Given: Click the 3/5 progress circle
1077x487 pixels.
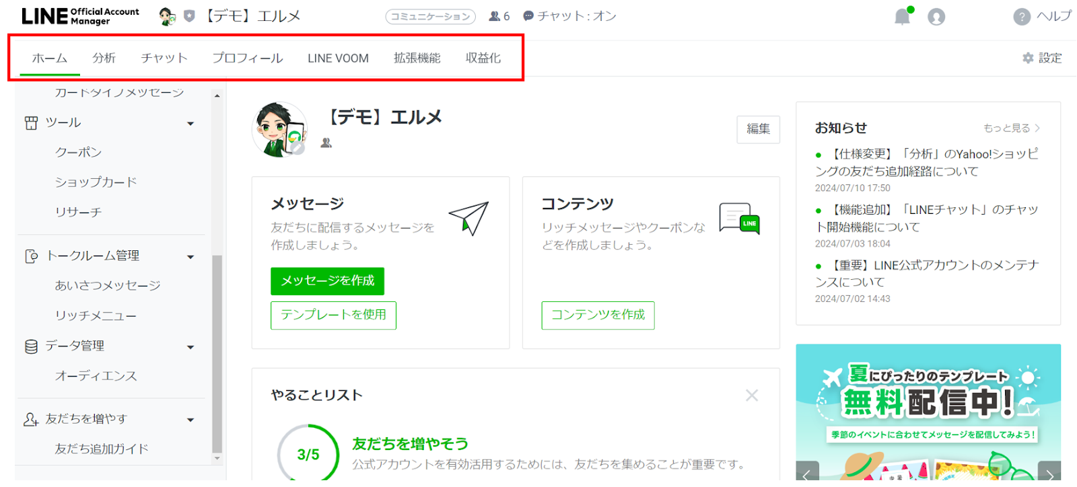Looking at the screenshot, I should 308,454.
